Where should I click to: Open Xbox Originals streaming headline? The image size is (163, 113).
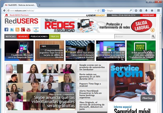92,106
